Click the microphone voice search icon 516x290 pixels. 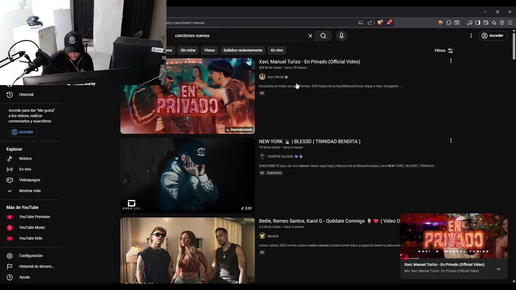coord(341,35)
